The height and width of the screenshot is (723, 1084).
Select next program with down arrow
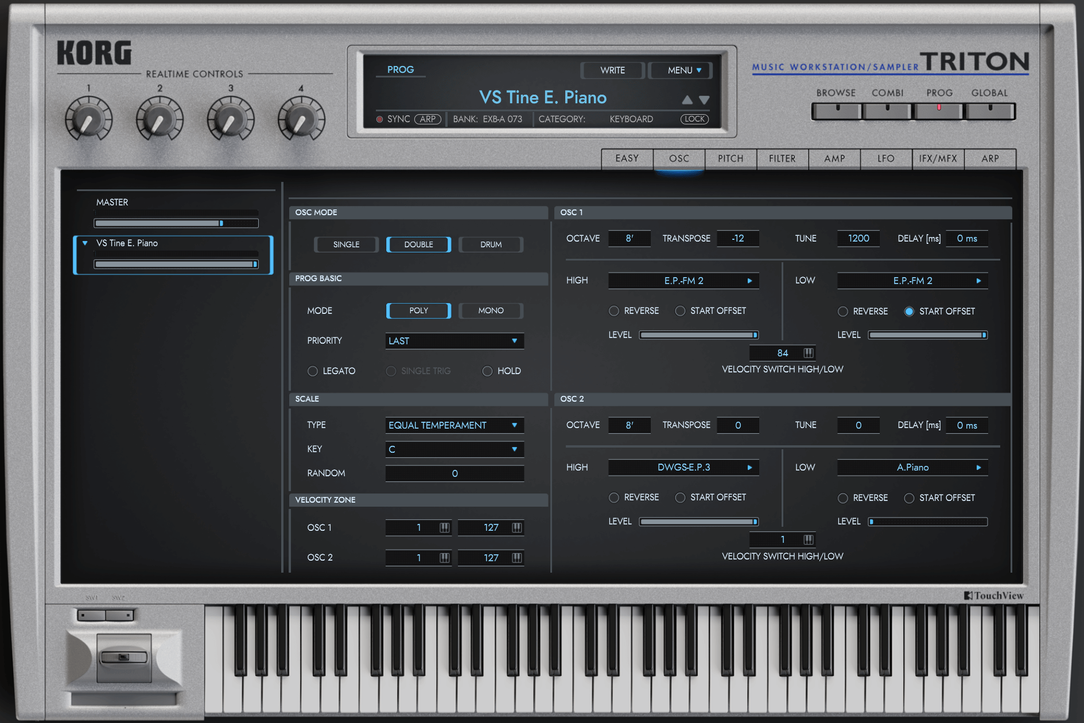[704, 100]
